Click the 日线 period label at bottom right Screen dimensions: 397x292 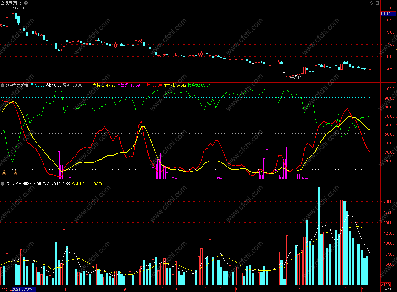(x=388, y=290)
